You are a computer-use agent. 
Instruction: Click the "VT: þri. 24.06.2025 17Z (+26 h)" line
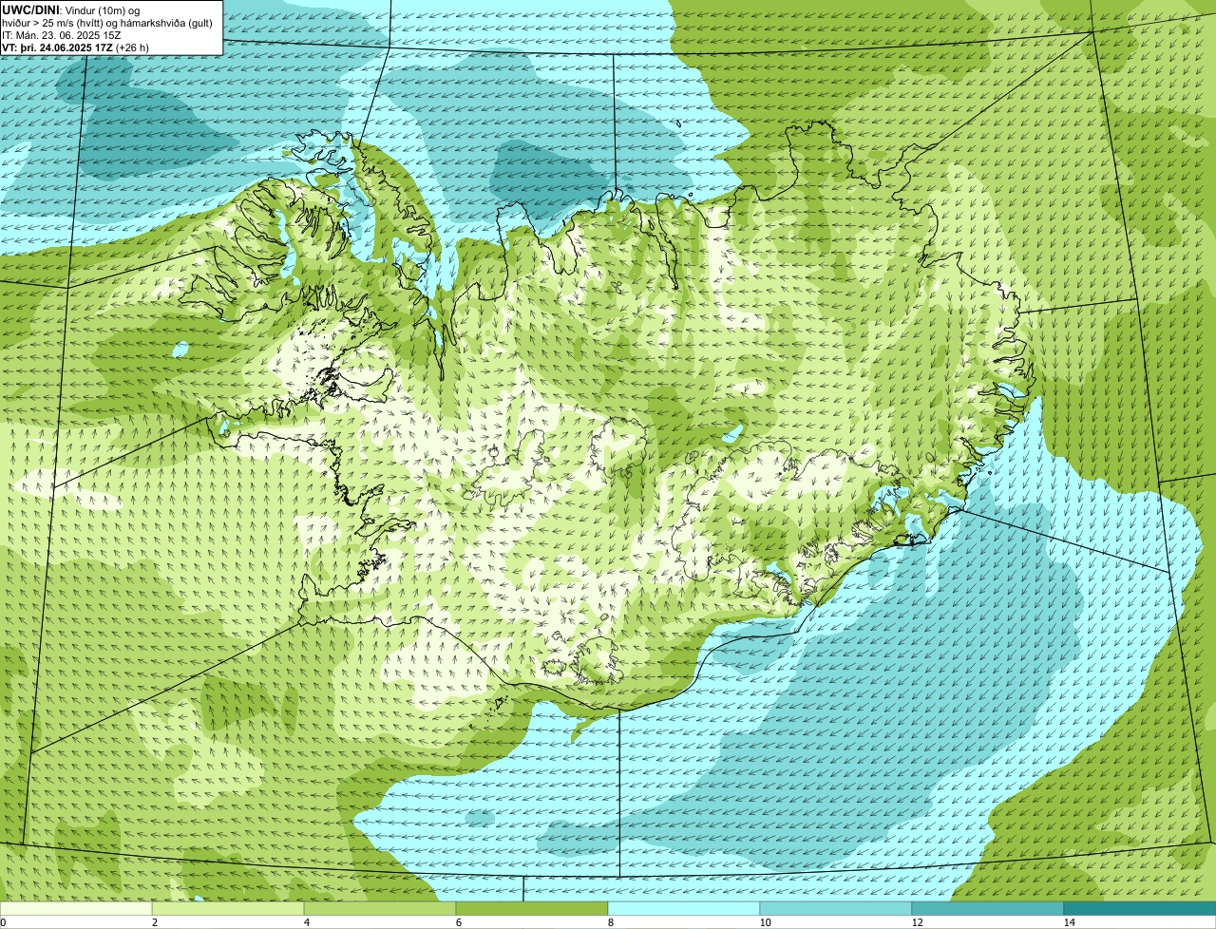tap(76, 47)
